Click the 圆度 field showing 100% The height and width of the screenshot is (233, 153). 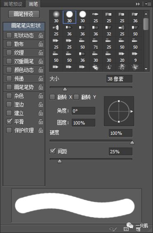coord(83,123)
